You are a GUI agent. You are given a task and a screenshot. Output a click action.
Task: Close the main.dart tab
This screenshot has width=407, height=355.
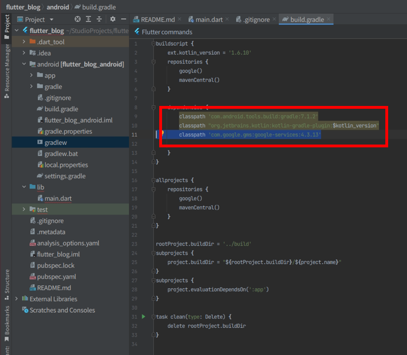227,19
